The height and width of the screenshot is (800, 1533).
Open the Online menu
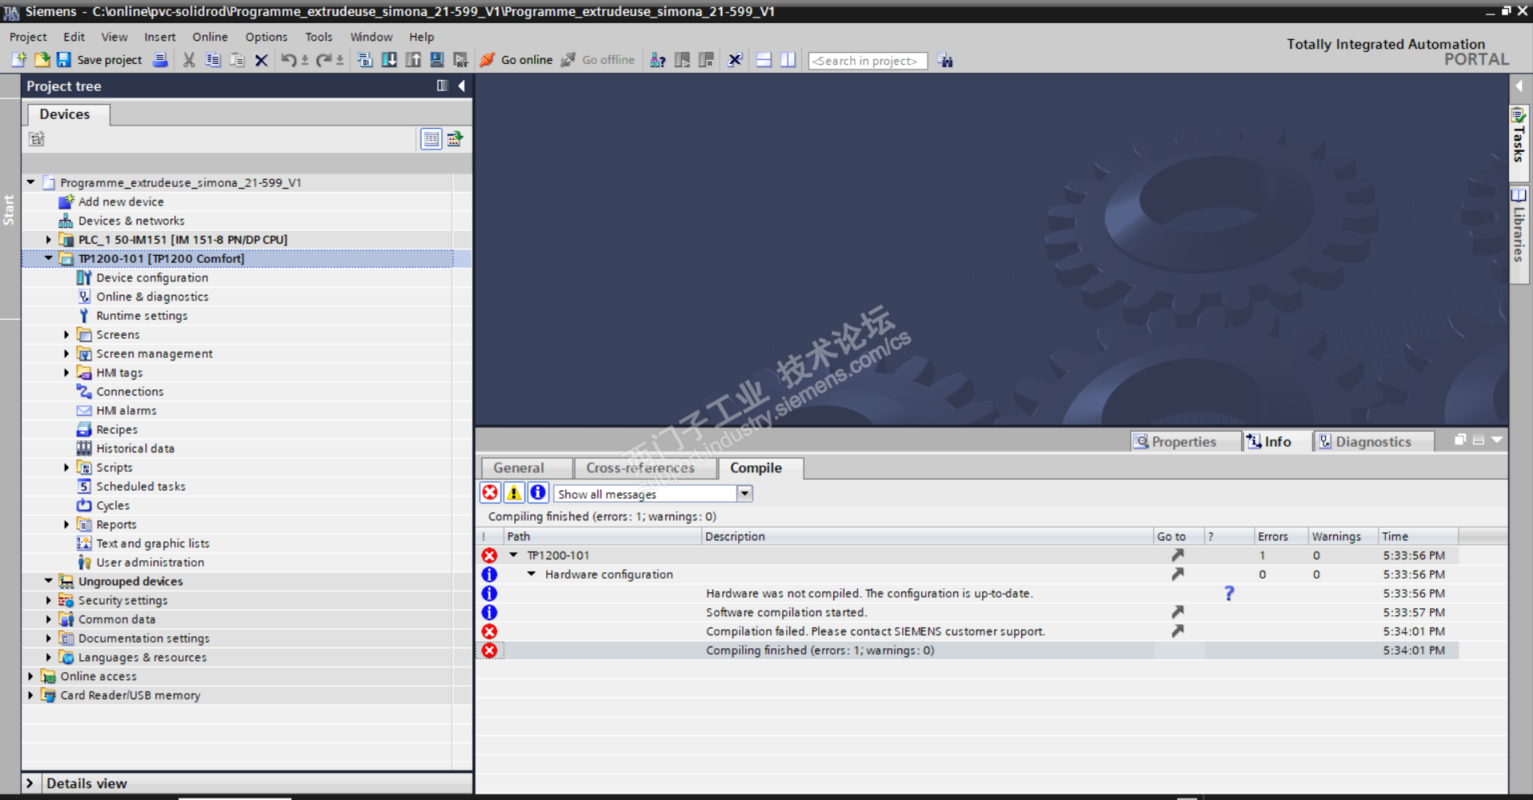pos(210,37)
